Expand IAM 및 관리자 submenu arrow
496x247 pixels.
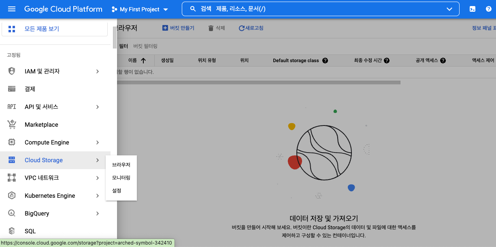click(x=98, y=71)
